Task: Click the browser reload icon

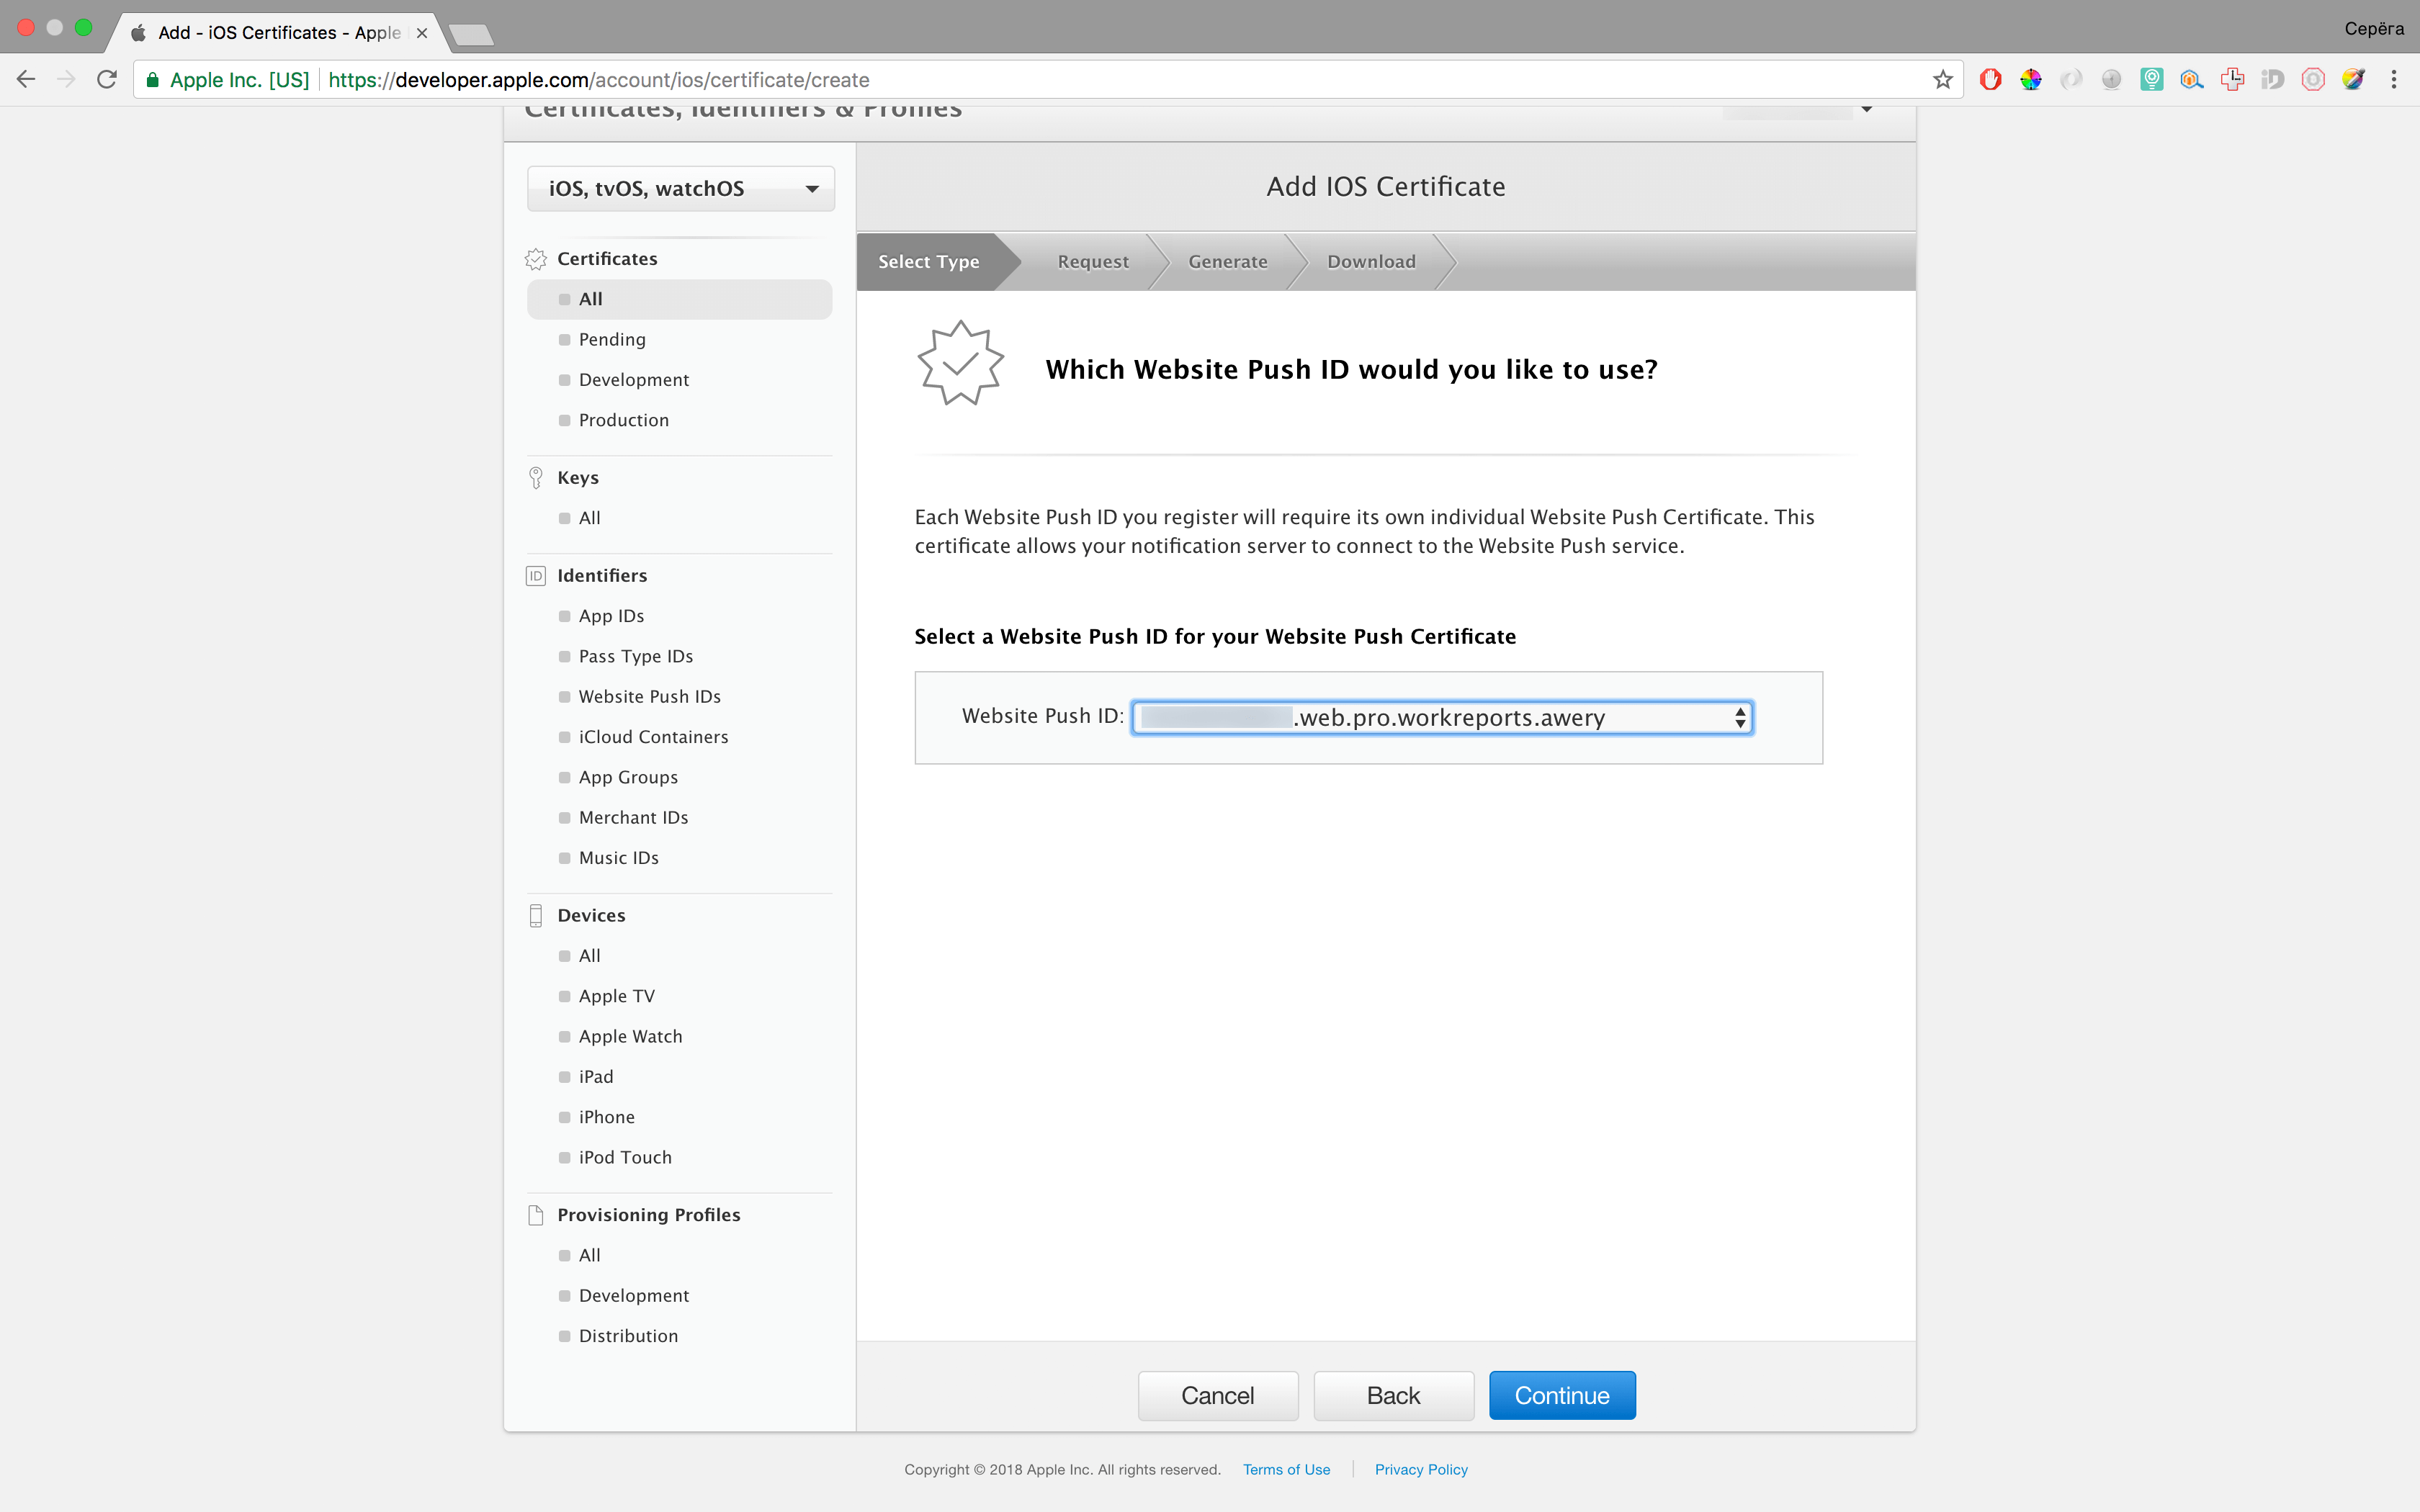Action: point(107,79)
